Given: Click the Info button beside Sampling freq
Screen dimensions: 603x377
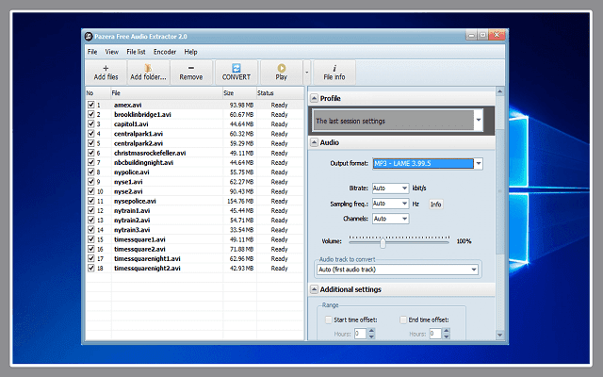Looking at the screenshot, I should pos(435,204).
